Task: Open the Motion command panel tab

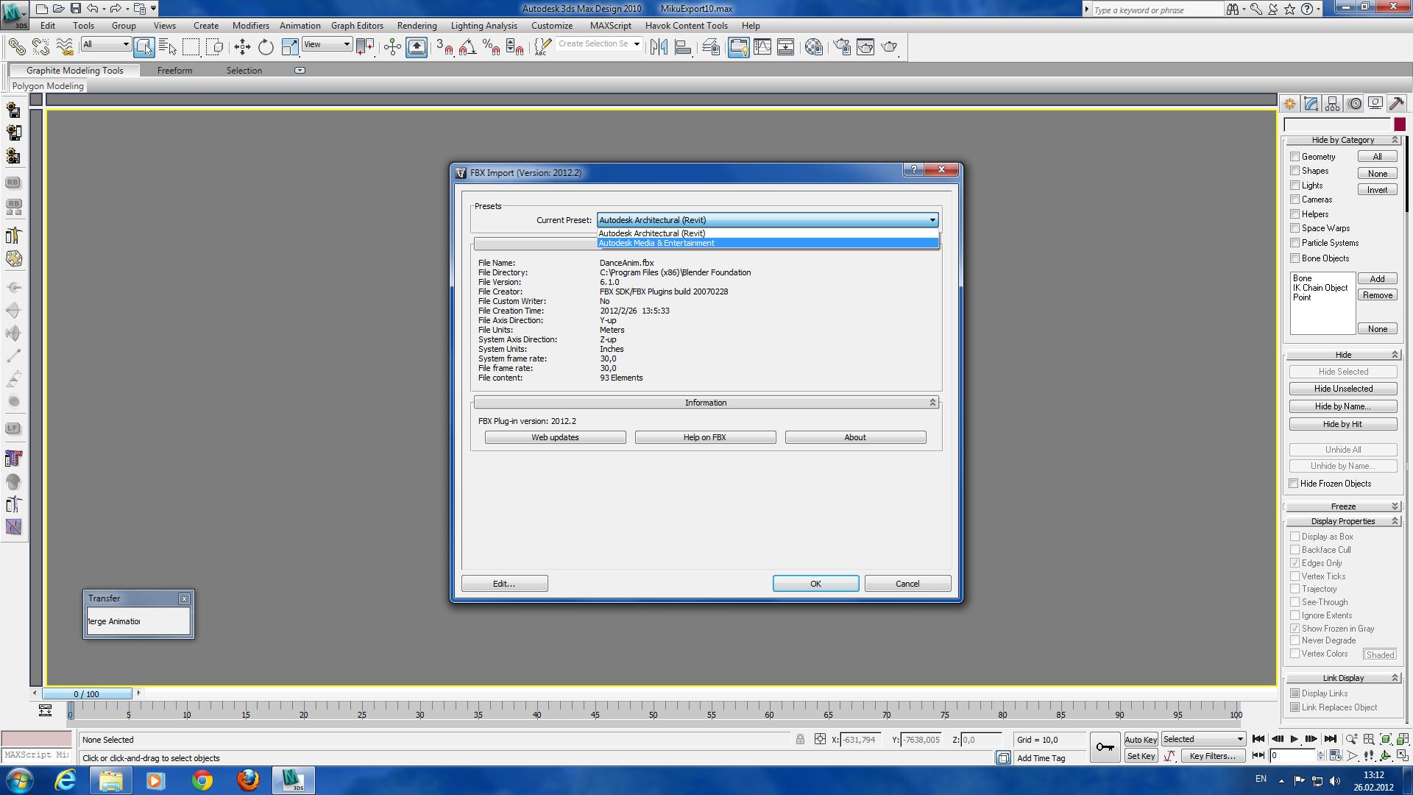Action: 1354,104
